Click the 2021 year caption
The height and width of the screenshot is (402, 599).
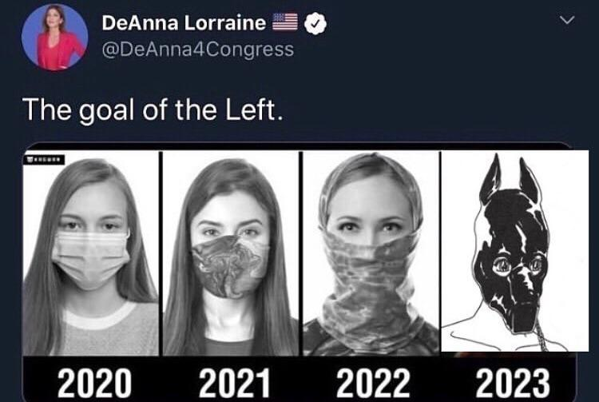point(234,383)
